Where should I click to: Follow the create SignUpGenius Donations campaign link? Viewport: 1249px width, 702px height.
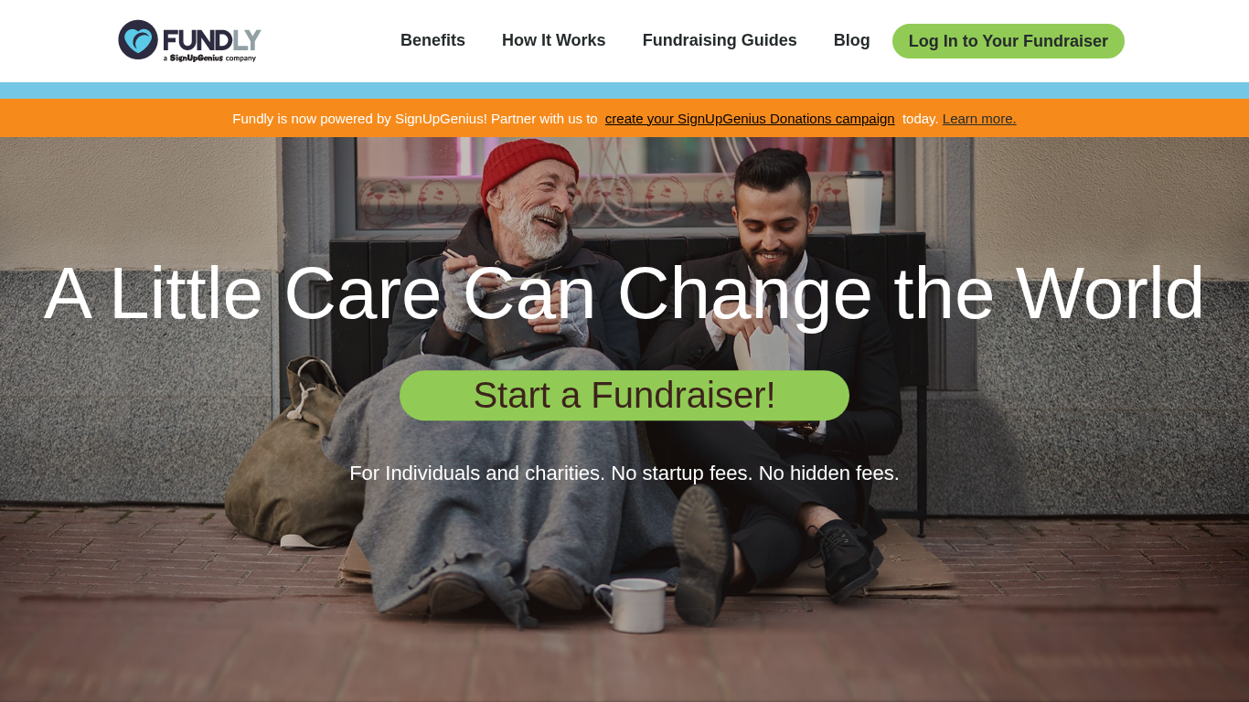click(x=750, y=118)
